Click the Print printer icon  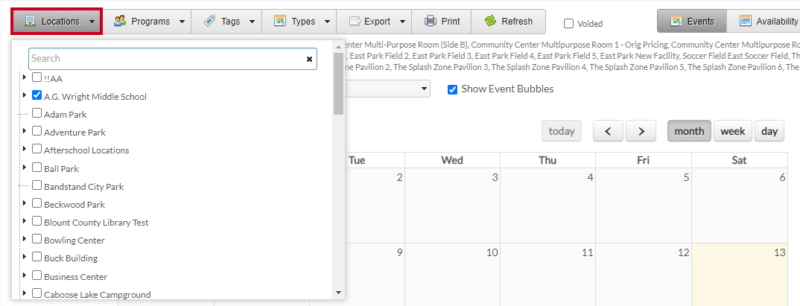(431, 22)
